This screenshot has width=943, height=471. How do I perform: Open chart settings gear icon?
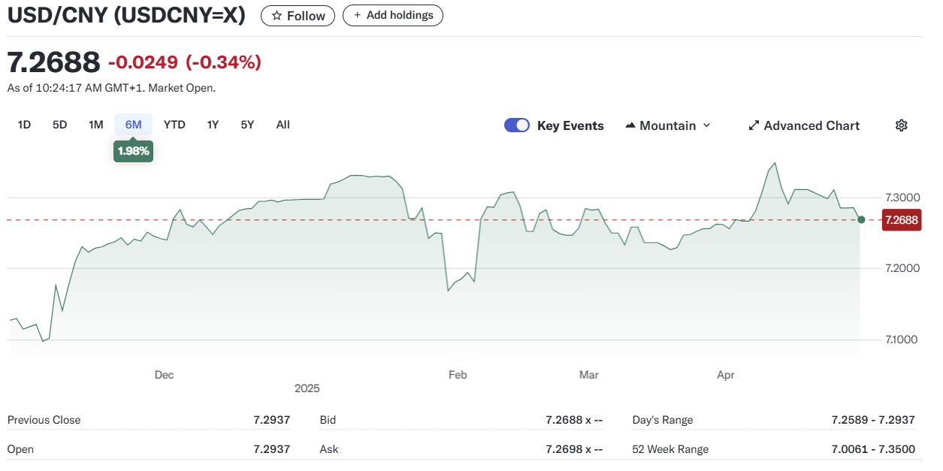click(901, 125)
